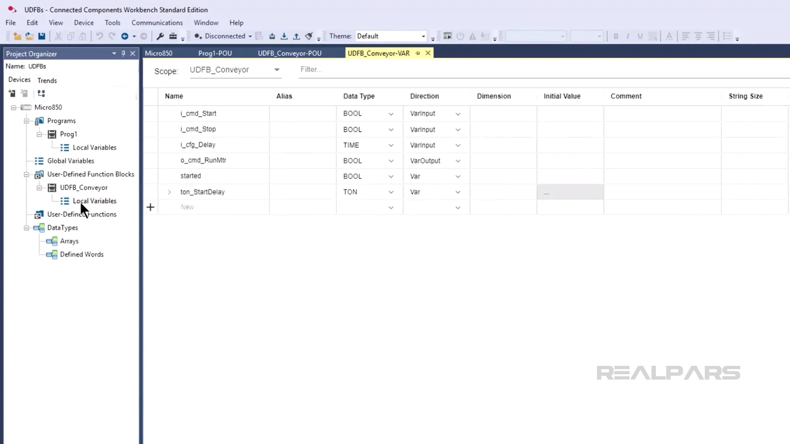Collapse the Micro850 tree node
The image size is (790, 444).
click(x=14, y=107)
